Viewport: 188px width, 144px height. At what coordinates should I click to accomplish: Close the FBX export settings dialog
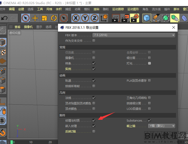(x=173, y=28)
